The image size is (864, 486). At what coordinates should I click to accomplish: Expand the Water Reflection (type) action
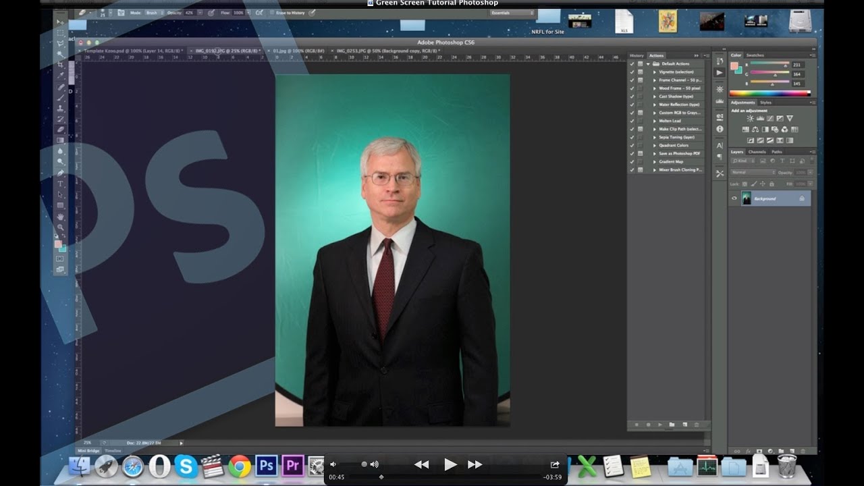pos(655,105)
